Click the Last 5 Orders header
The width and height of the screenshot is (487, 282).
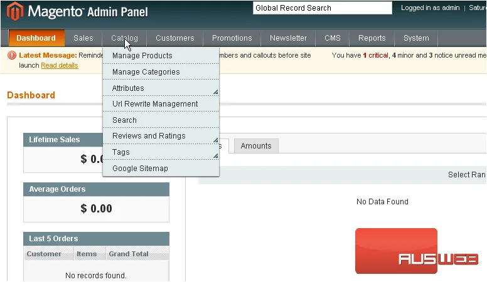click(x=96, y=239)
